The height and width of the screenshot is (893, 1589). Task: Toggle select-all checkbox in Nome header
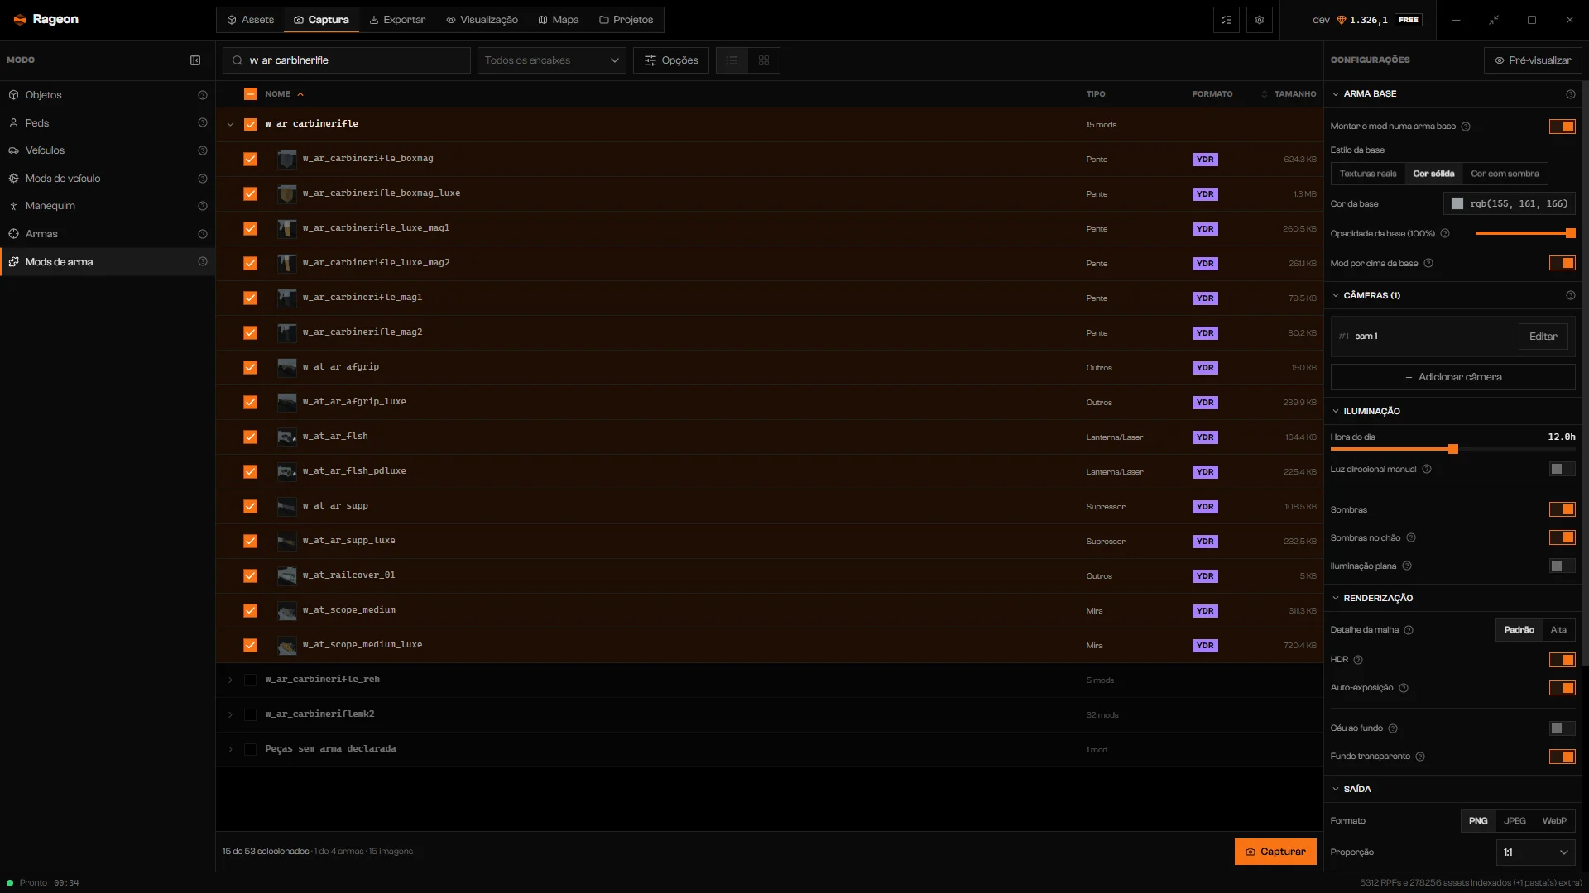click(x=250, y=94)
